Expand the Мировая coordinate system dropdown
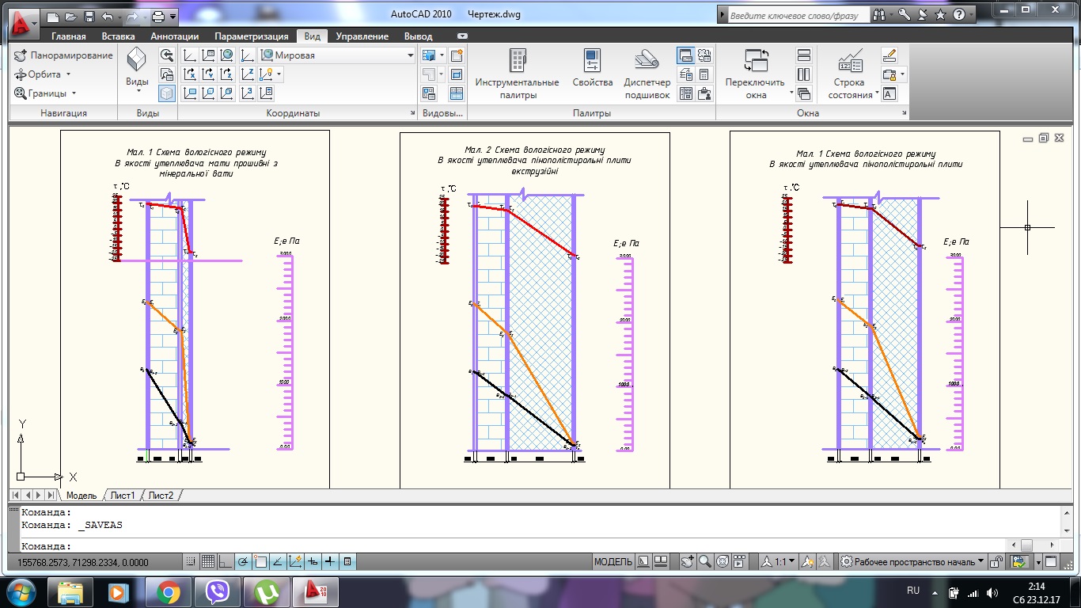 410,55
